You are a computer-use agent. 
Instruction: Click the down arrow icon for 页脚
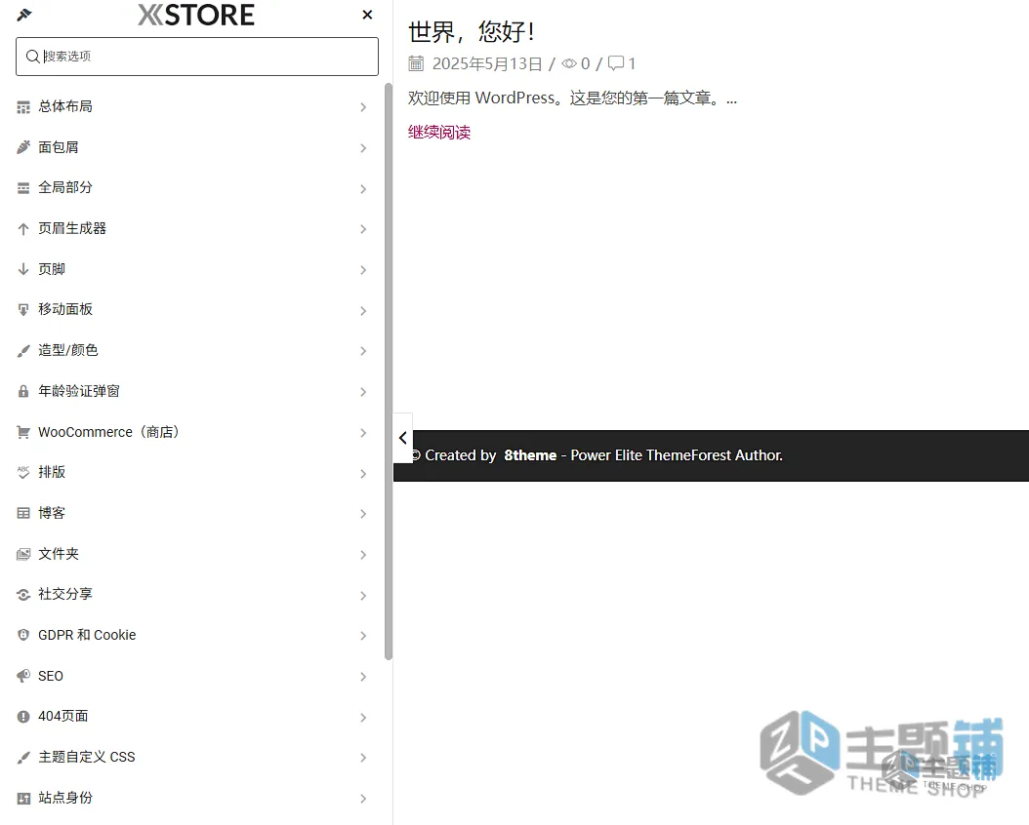[23, 269]
